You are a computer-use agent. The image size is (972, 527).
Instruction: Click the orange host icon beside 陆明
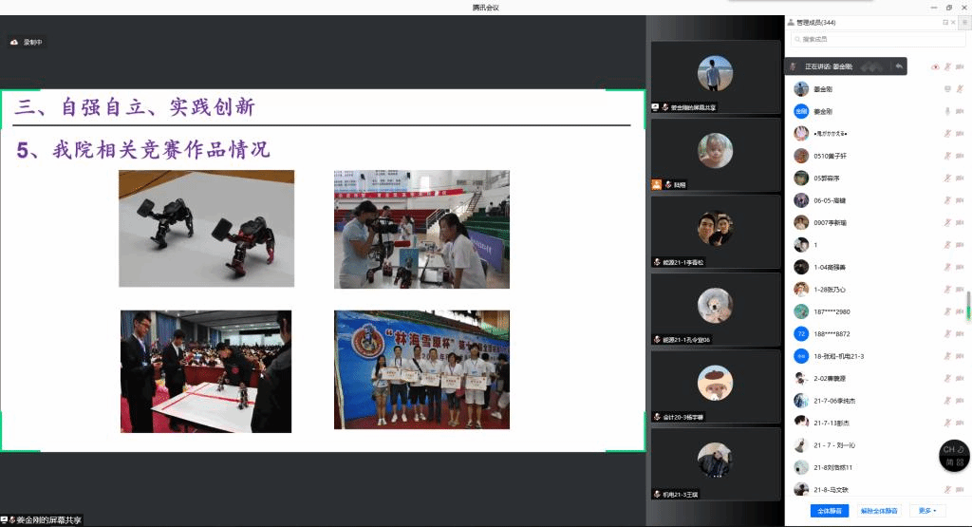[x=656, y=184]
